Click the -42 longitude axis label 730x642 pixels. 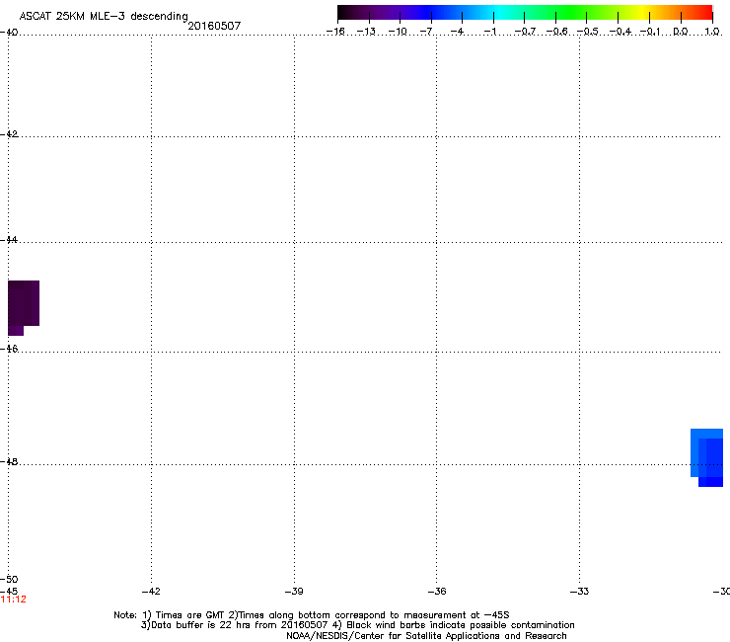click(151, 592)
